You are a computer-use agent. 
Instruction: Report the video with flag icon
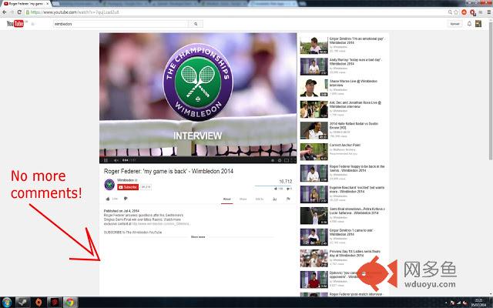(x=288, y=199)
